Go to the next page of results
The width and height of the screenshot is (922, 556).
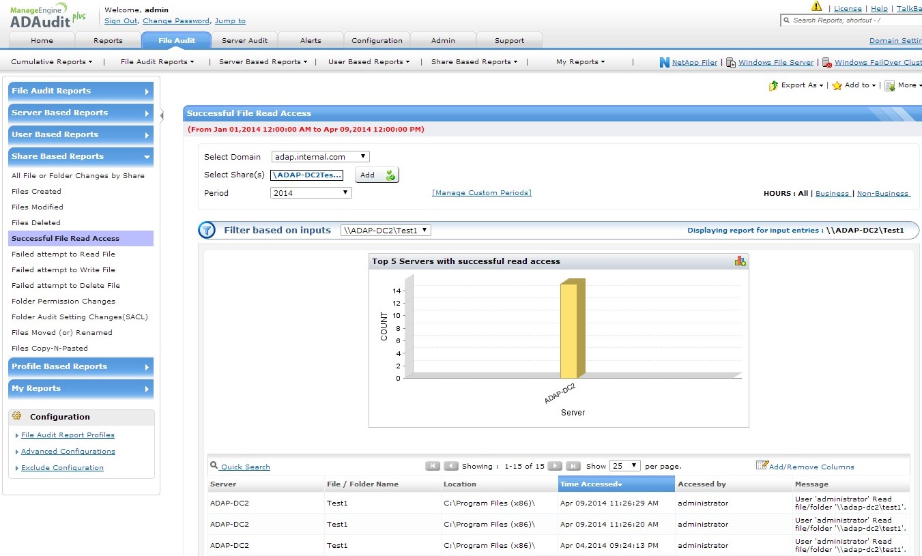point(556,466)
